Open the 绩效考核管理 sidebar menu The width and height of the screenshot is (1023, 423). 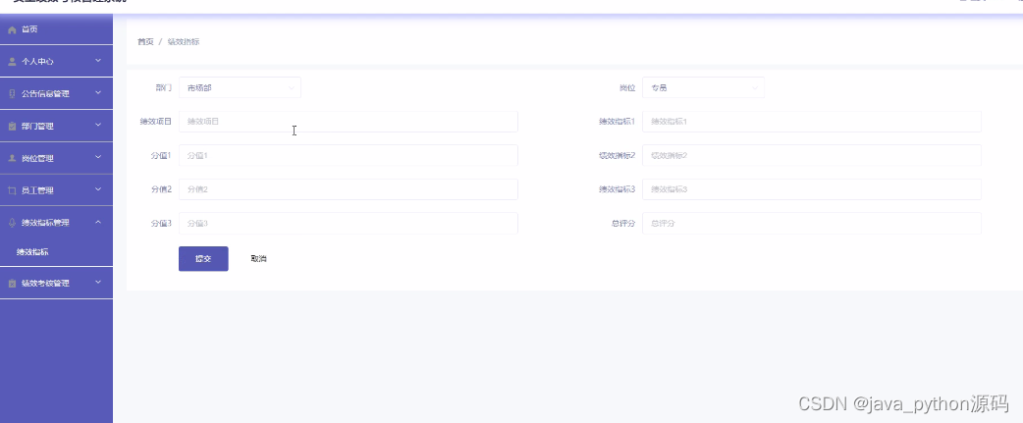coord(56,283)
